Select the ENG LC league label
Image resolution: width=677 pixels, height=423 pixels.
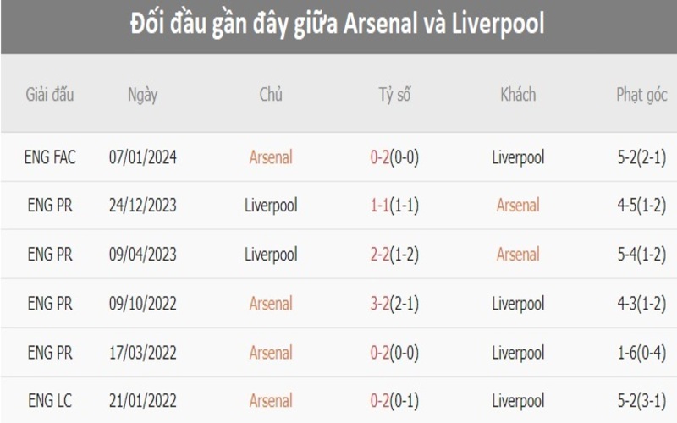[x=51, y=401]
